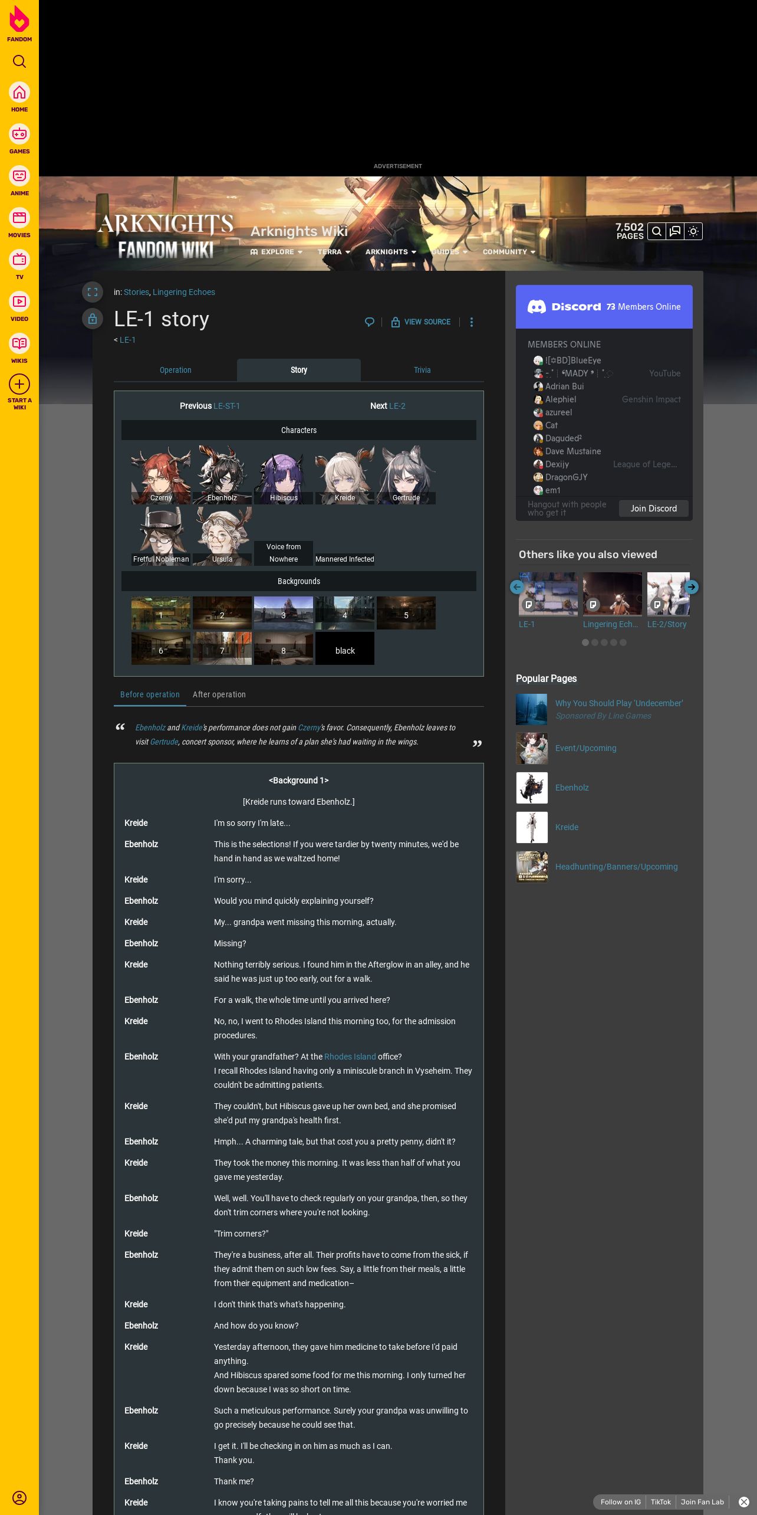Open Kreide link under Popular Pages
This screenshot has height=1515, width=757.
tap(567, 827)
